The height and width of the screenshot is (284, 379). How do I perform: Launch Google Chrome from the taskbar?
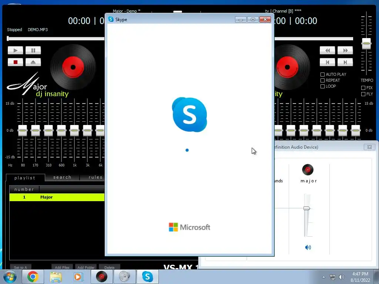[33, 277]
